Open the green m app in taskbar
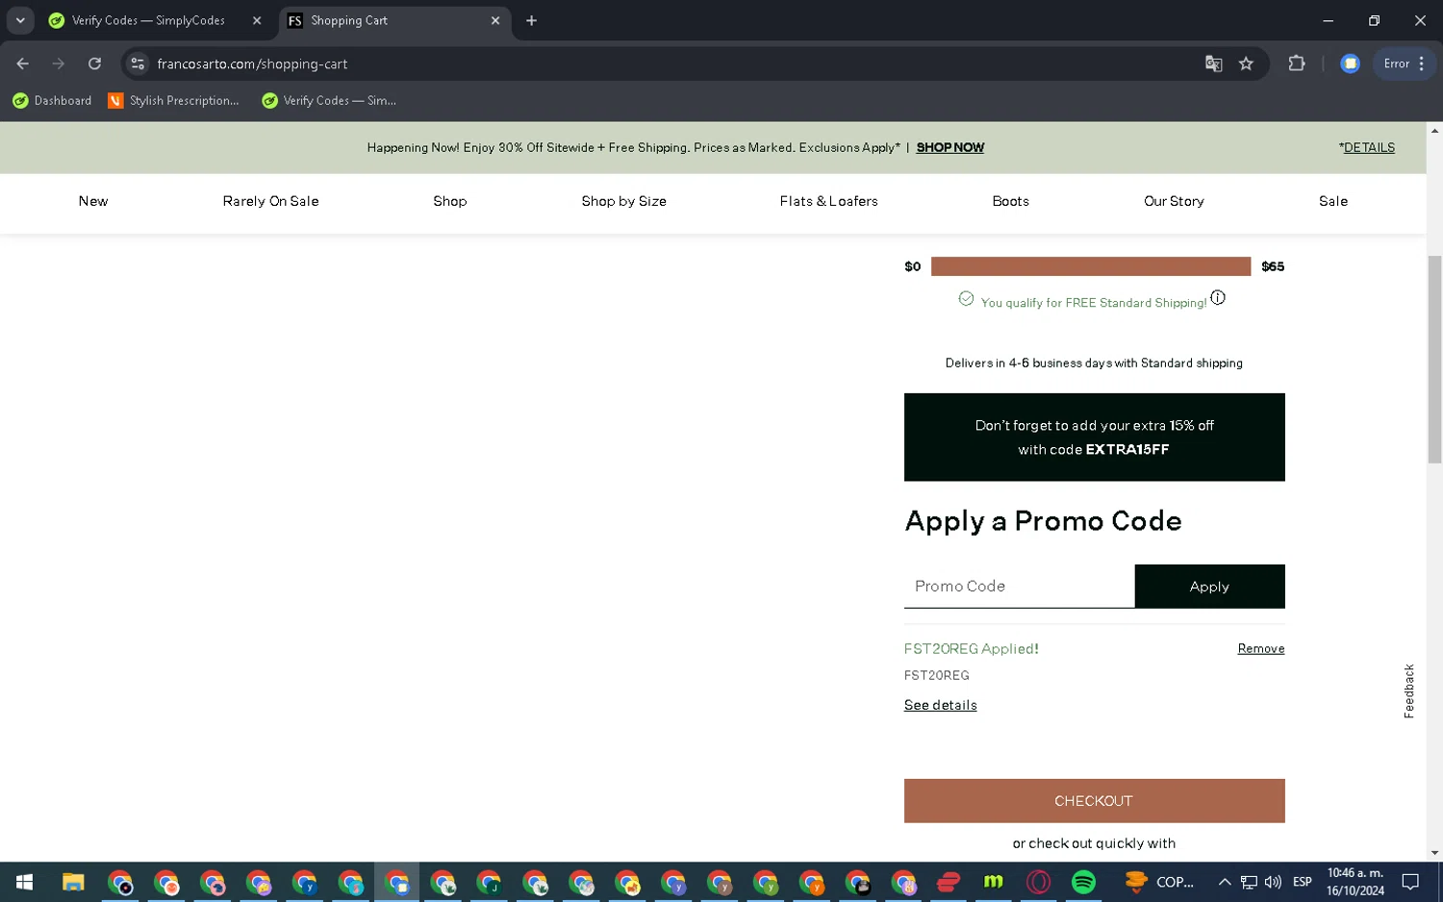The height and width of the screenshot is (902, 1443). click(993, 882)
